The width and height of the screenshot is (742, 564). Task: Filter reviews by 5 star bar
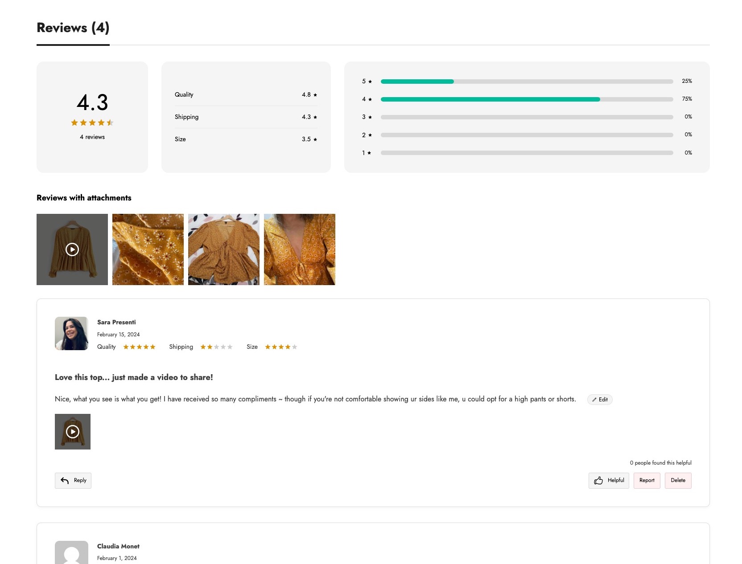[x=527, y=82]
